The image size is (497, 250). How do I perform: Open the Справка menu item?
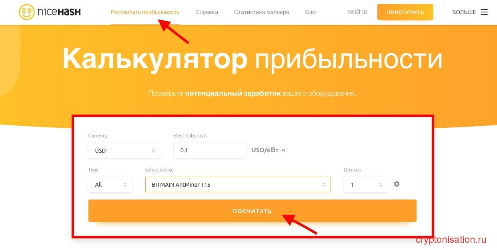[207, 12]
